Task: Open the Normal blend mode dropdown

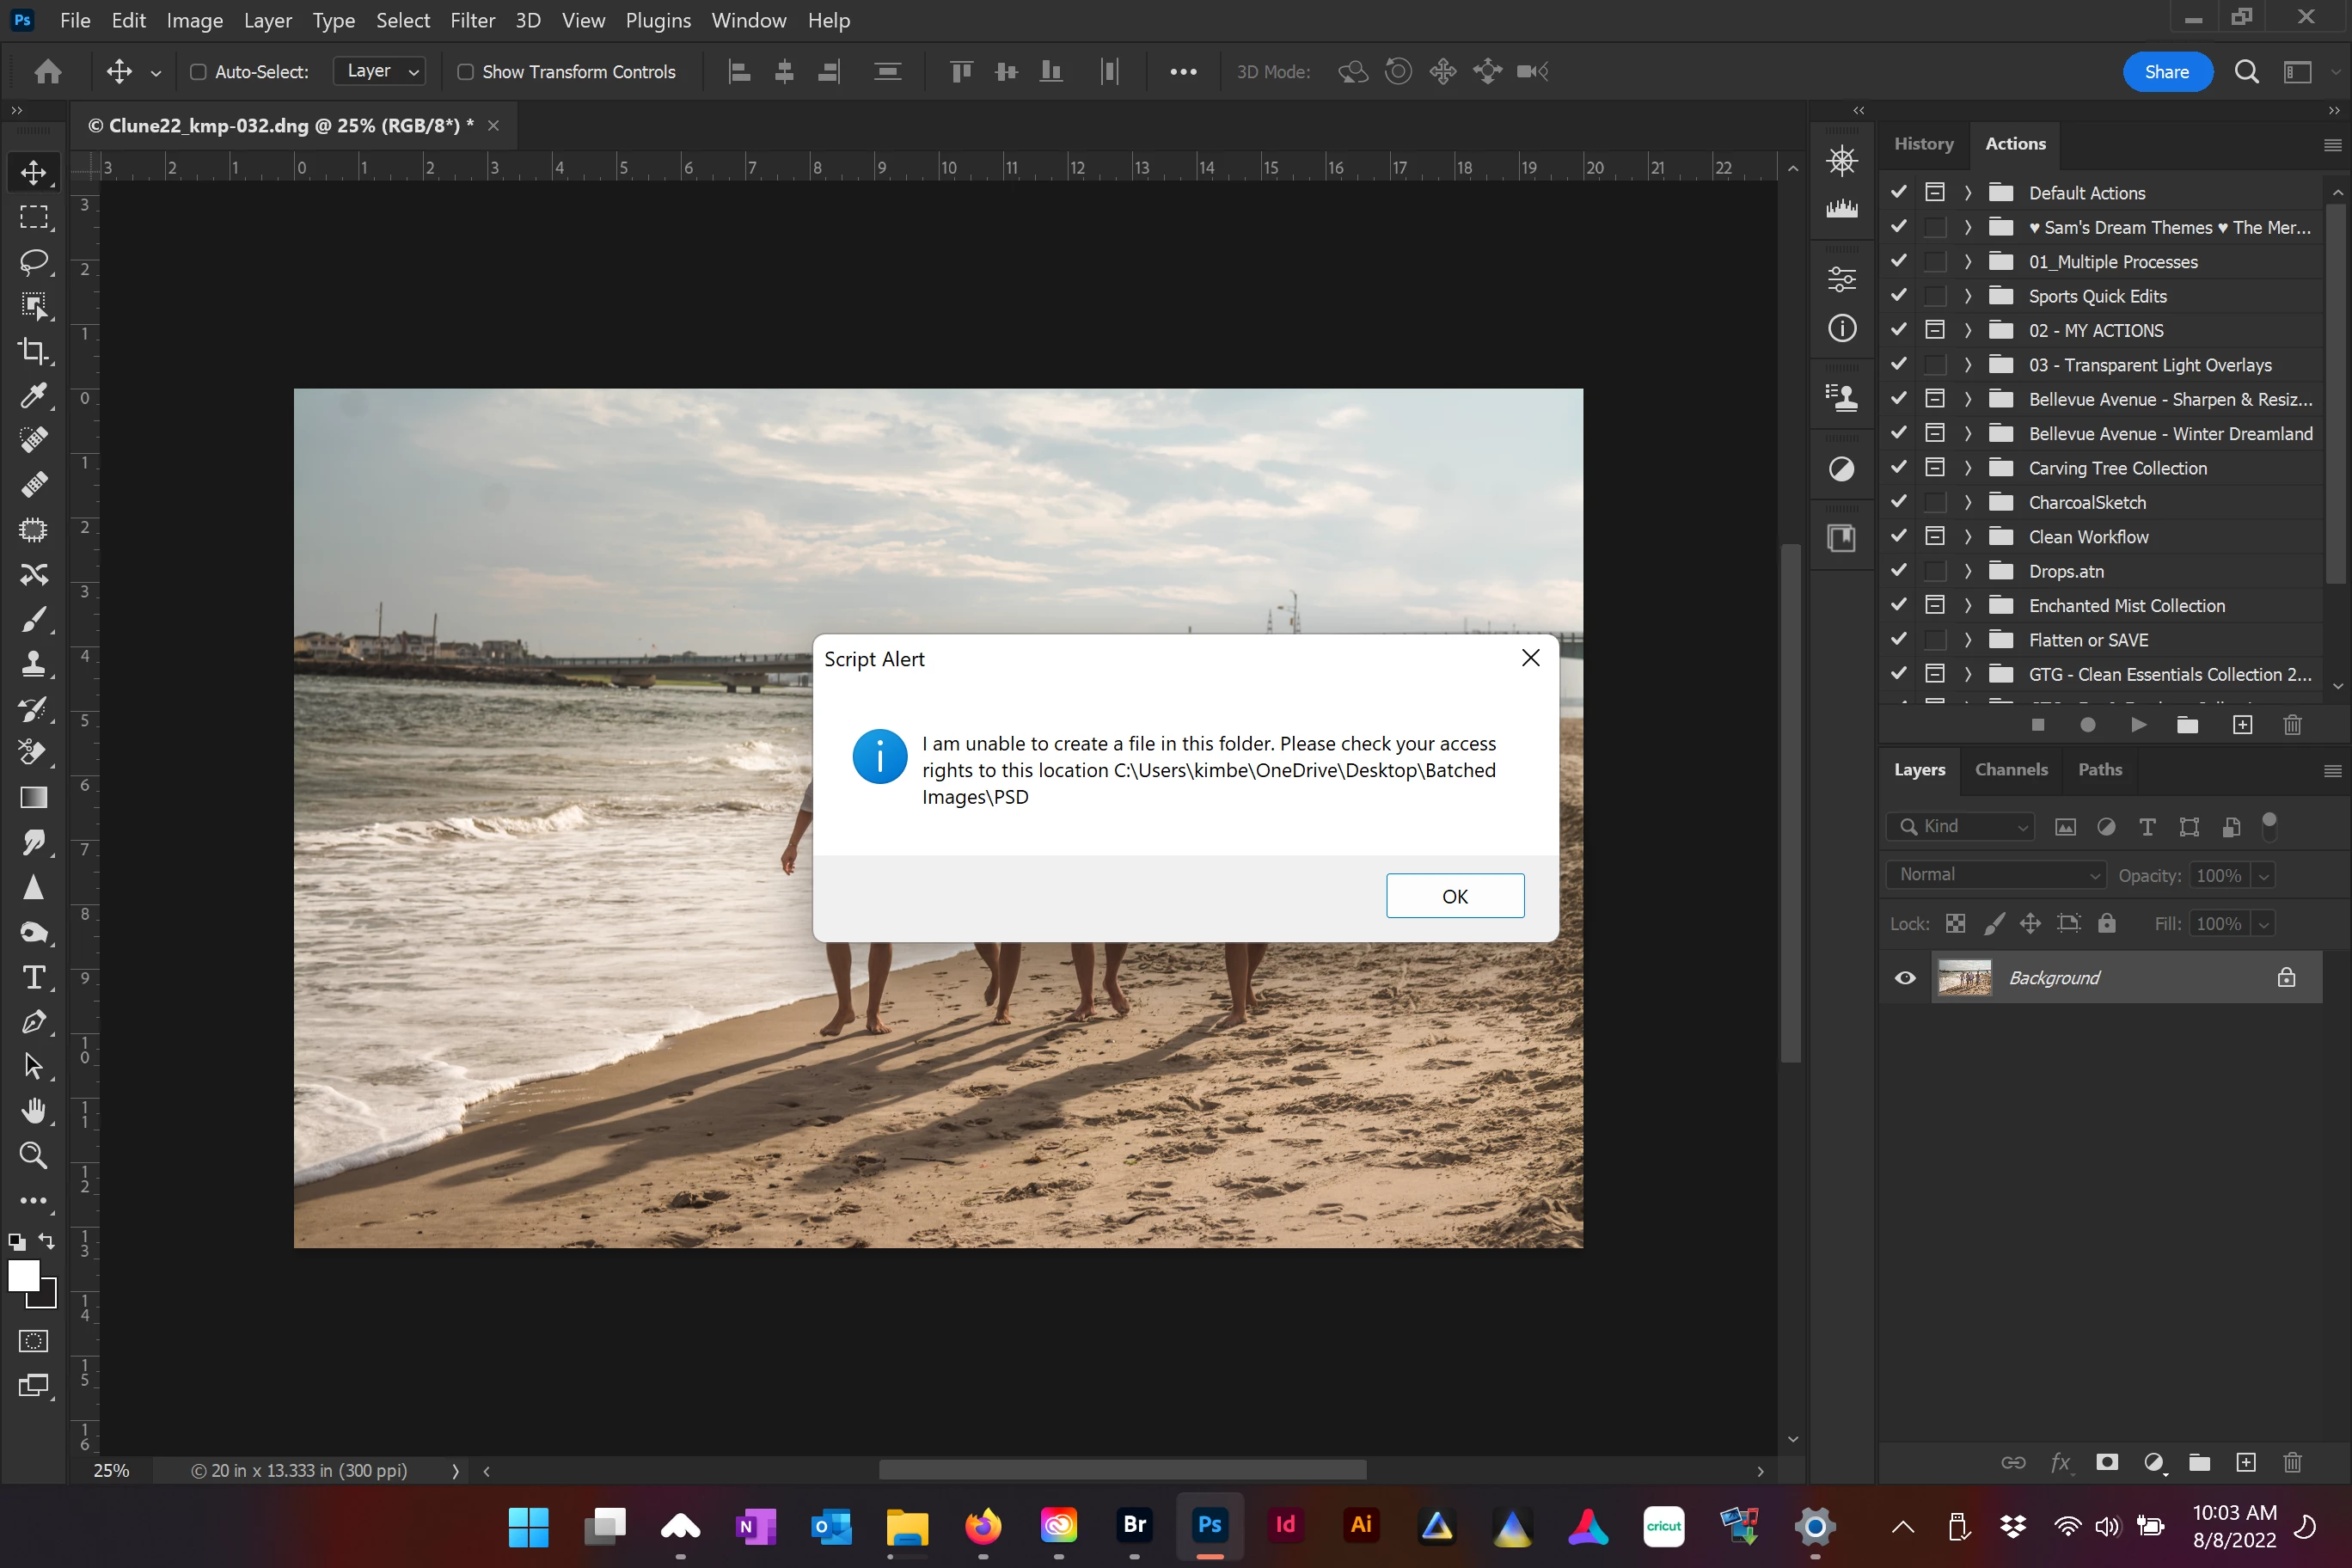Action: tap(1996, 875)
